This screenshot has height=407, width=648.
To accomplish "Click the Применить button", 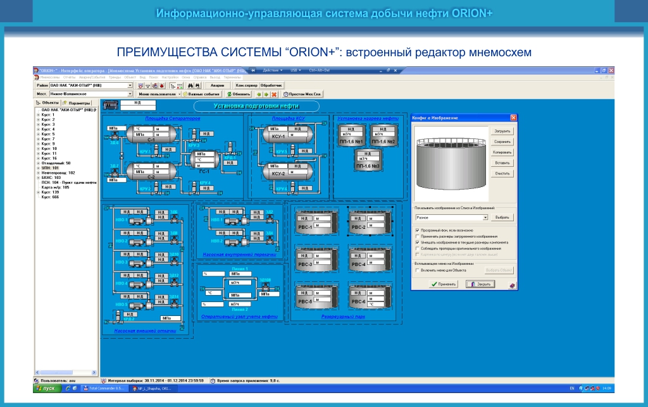I will 444,284.
